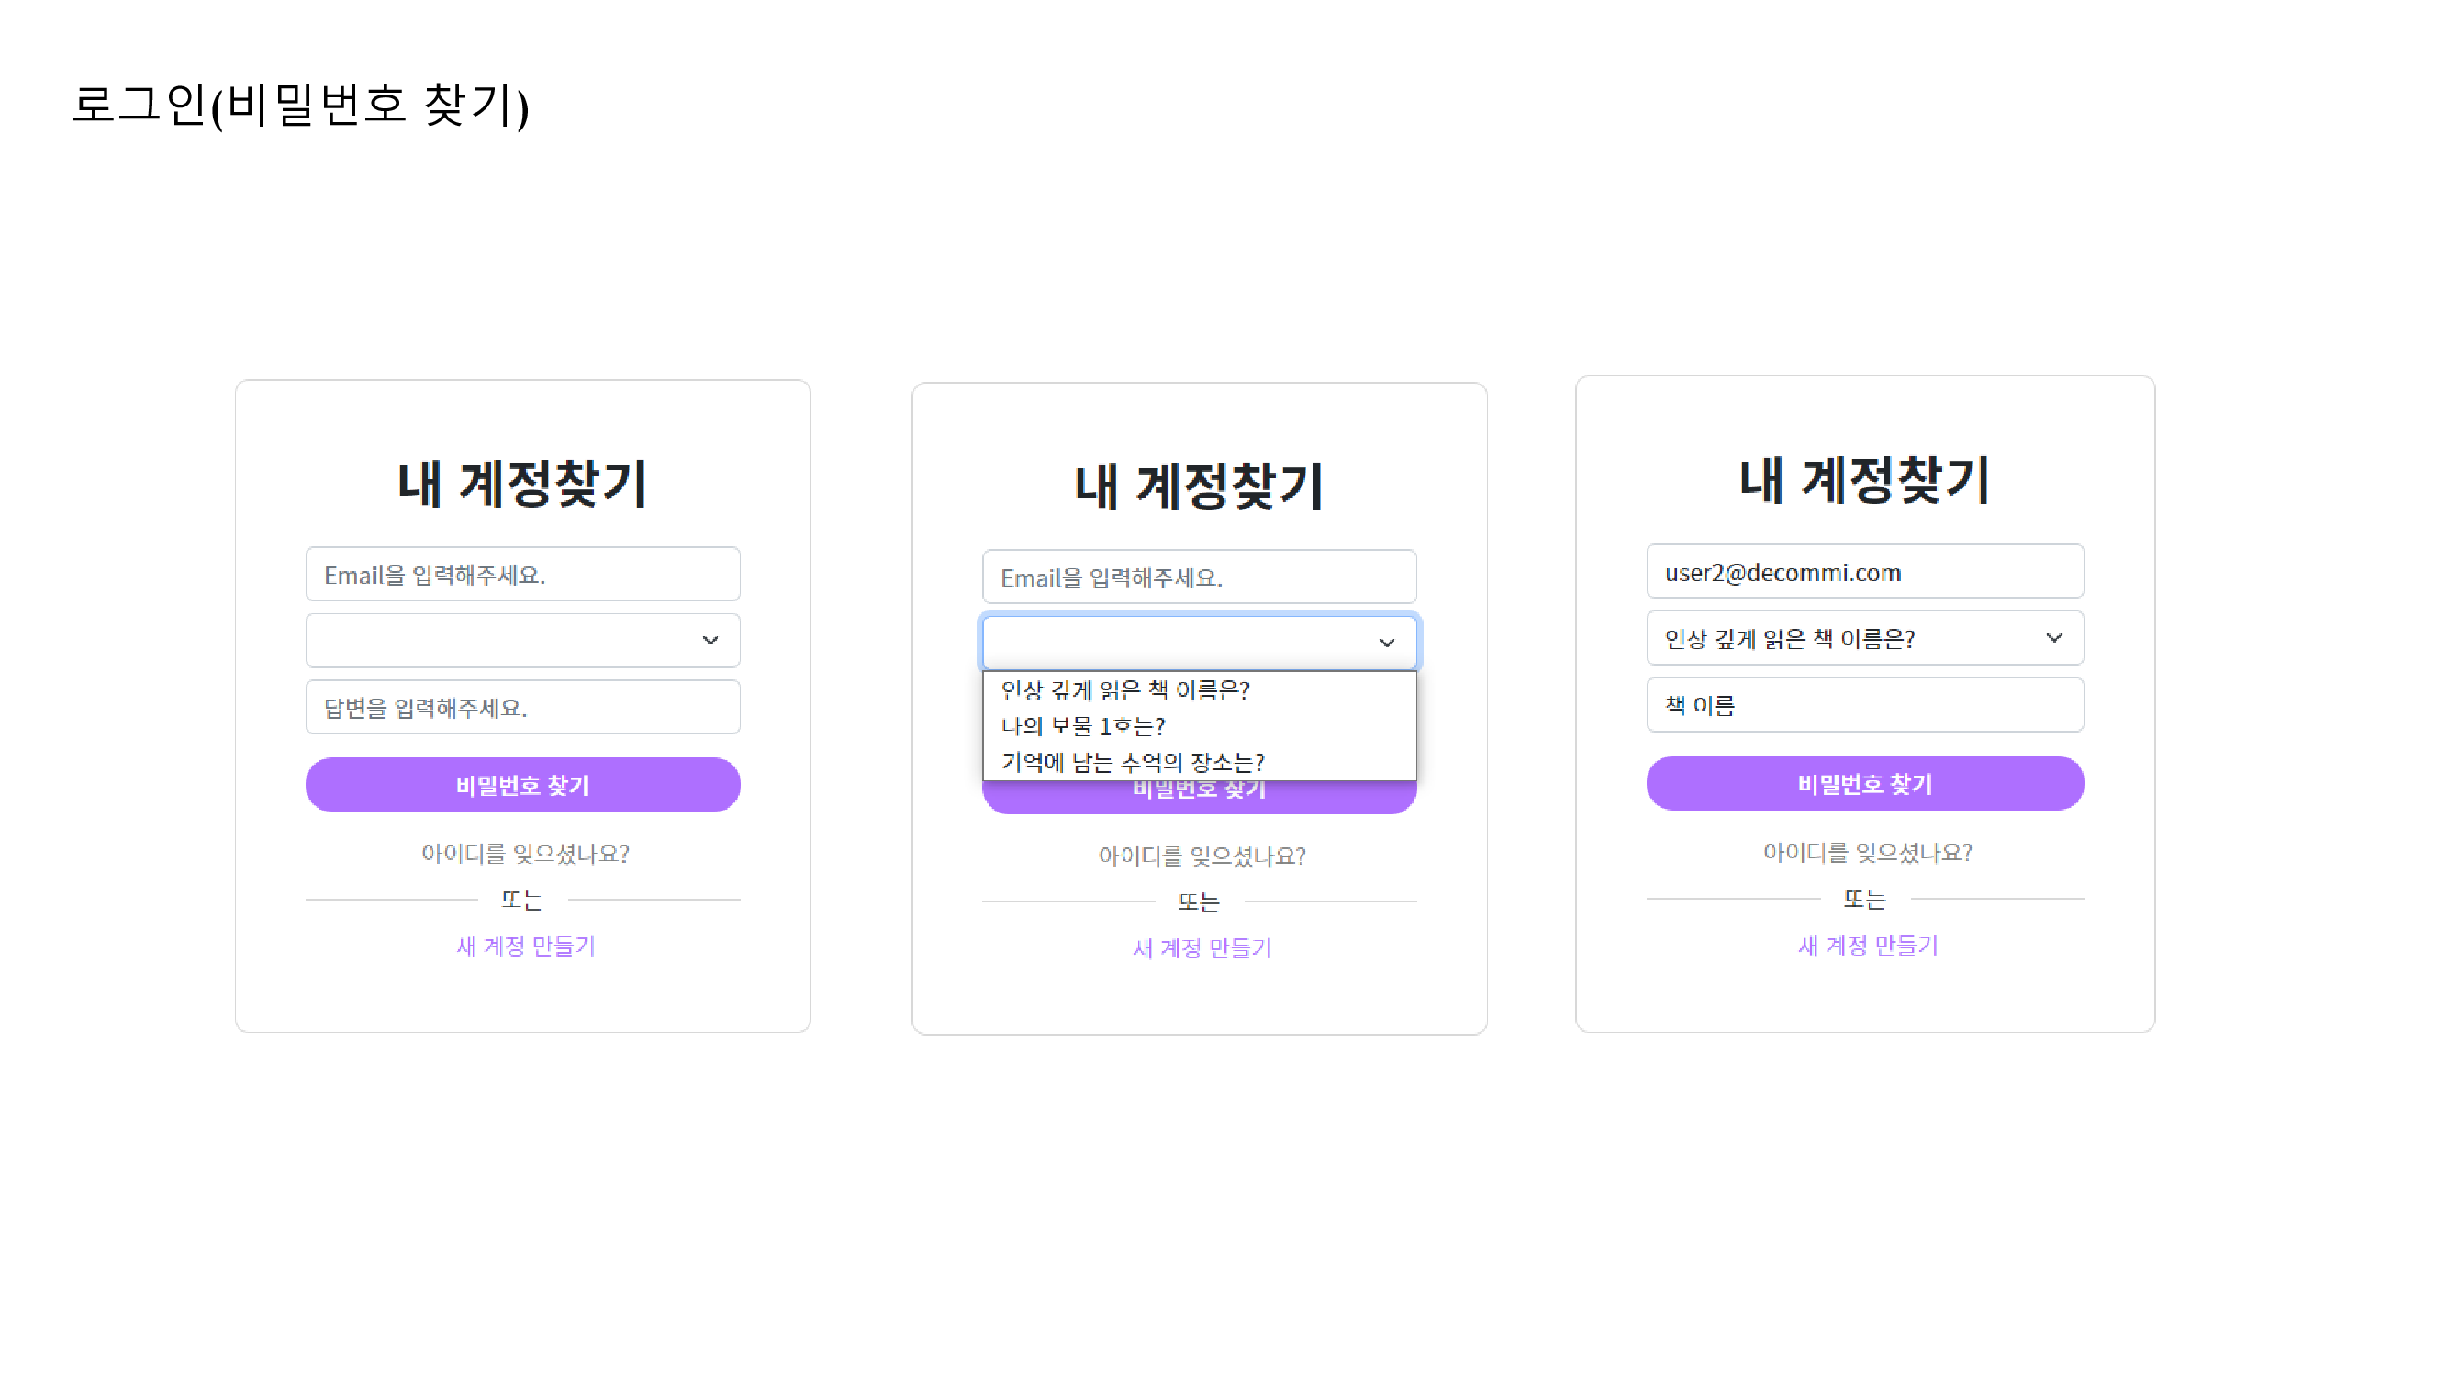
Task: Open middle panel '아이디를 잊으셨나요?' link
Action: pyautogui.click(x=1202, y=856)
